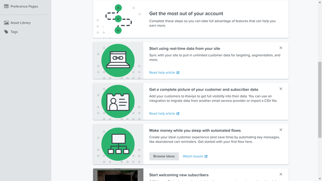Click the customer ID card illustration icon

click(118, 102)
